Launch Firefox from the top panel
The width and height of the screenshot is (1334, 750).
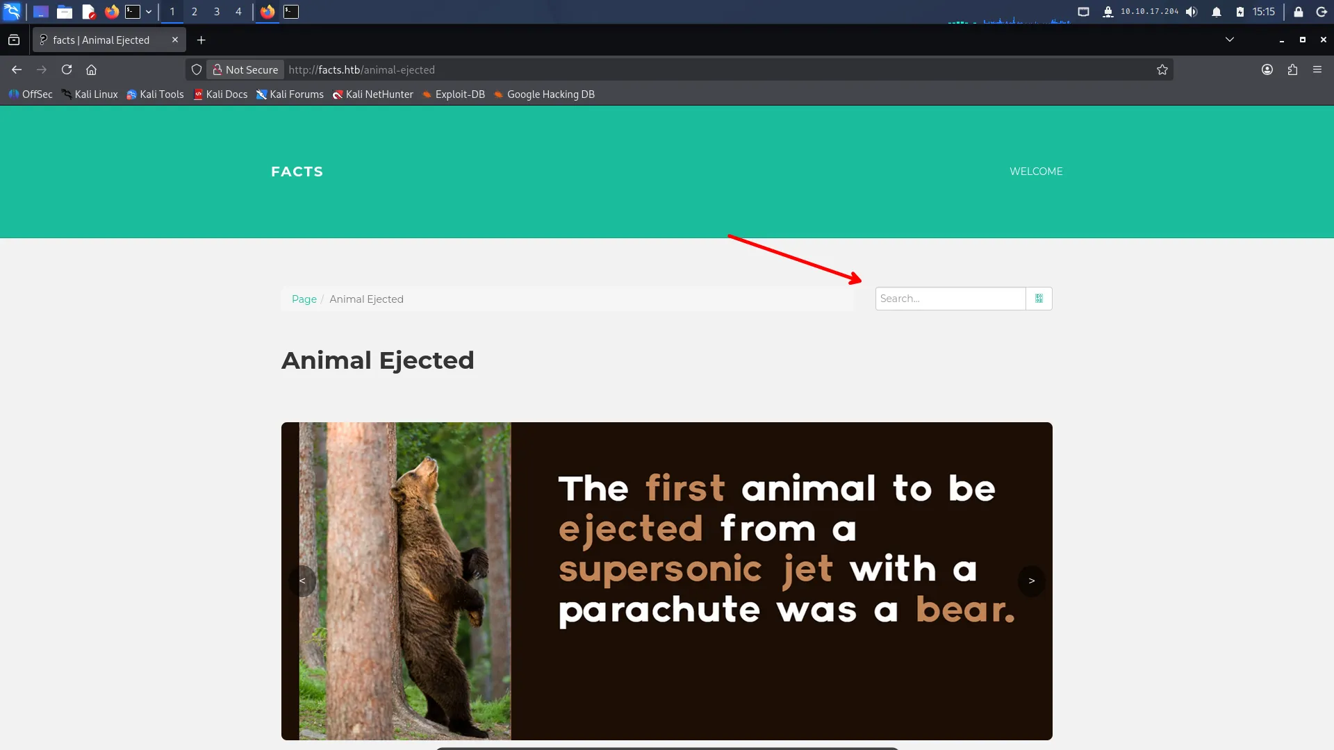tap(111, 12)
